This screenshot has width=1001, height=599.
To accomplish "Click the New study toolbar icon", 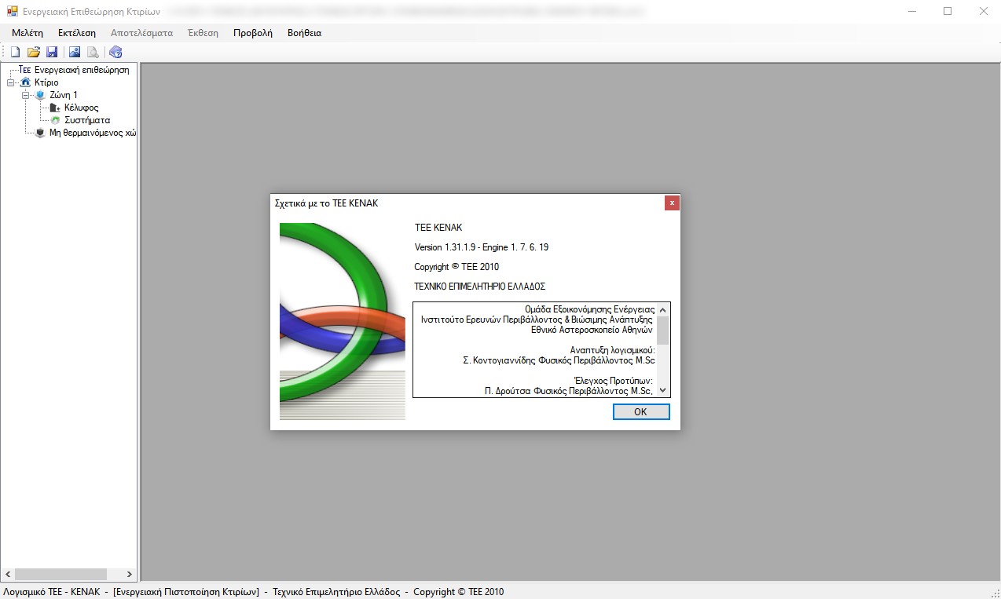I will coord(15,53).
